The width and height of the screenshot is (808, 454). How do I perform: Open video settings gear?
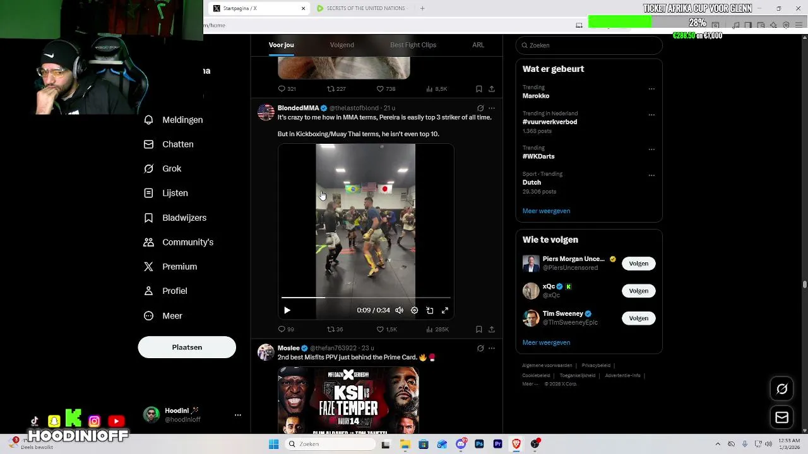(414, 310)
